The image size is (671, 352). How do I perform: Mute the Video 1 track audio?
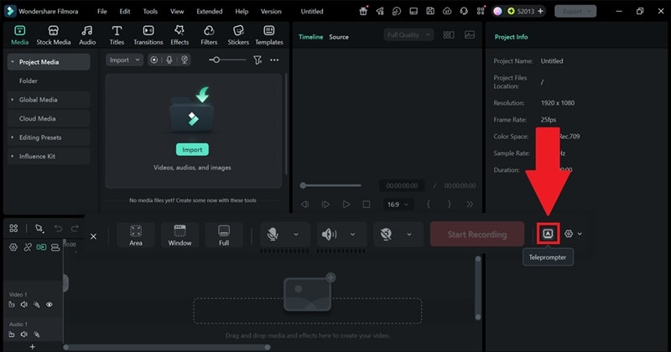24,304
